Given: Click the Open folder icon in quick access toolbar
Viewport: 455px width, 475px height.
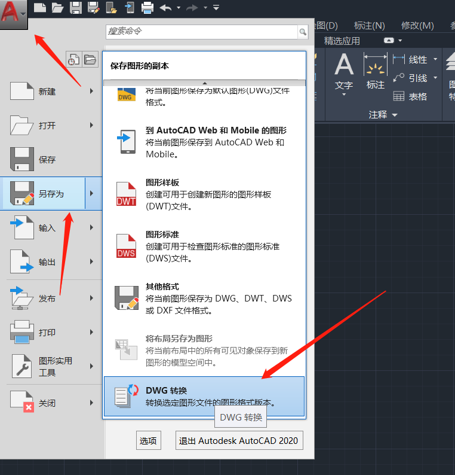Looking at the screenshot, I should point(57,8).
